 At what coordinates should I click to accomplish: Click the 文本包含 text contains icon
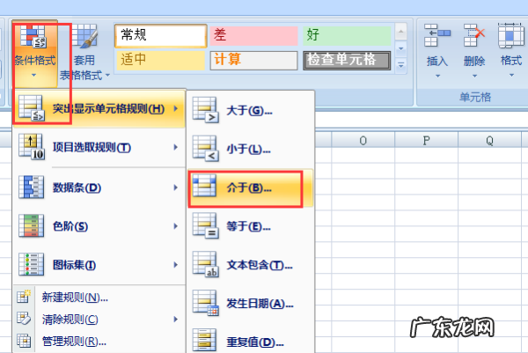point(205,264)
